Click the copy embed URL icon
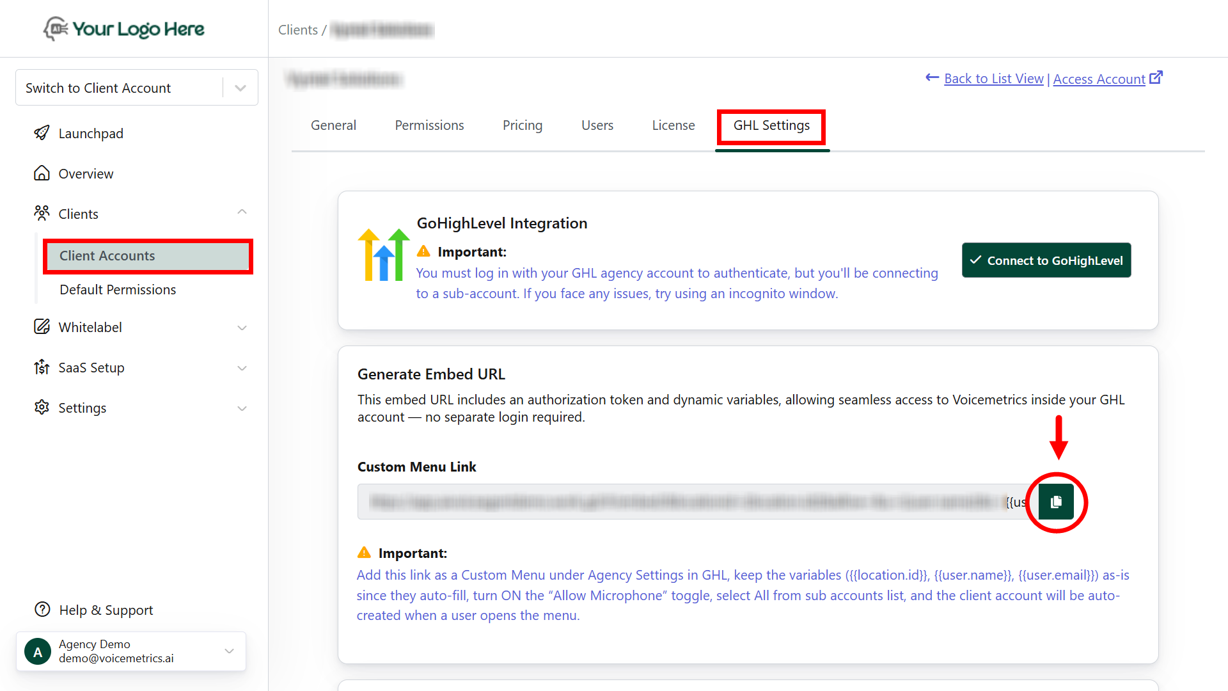Viewport: 1228px width, 691px height. coord(1056,502)
